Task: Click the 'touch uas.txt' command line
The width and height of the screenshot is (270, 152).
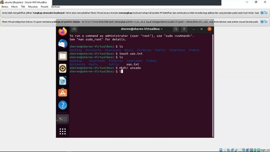Action: (x=106, y=54)
